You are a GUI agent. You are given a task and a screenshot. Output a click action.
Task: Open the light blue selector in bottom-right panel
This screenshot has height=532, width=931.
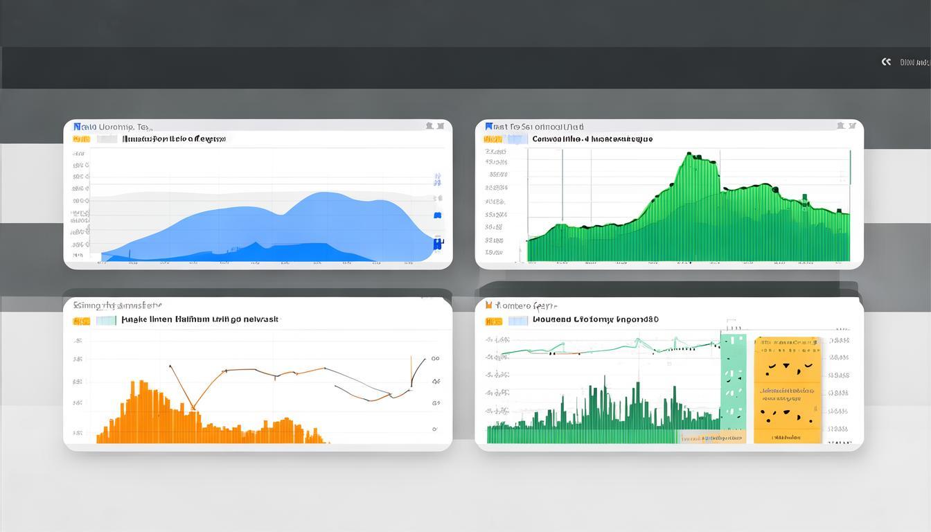click(517, 321)
